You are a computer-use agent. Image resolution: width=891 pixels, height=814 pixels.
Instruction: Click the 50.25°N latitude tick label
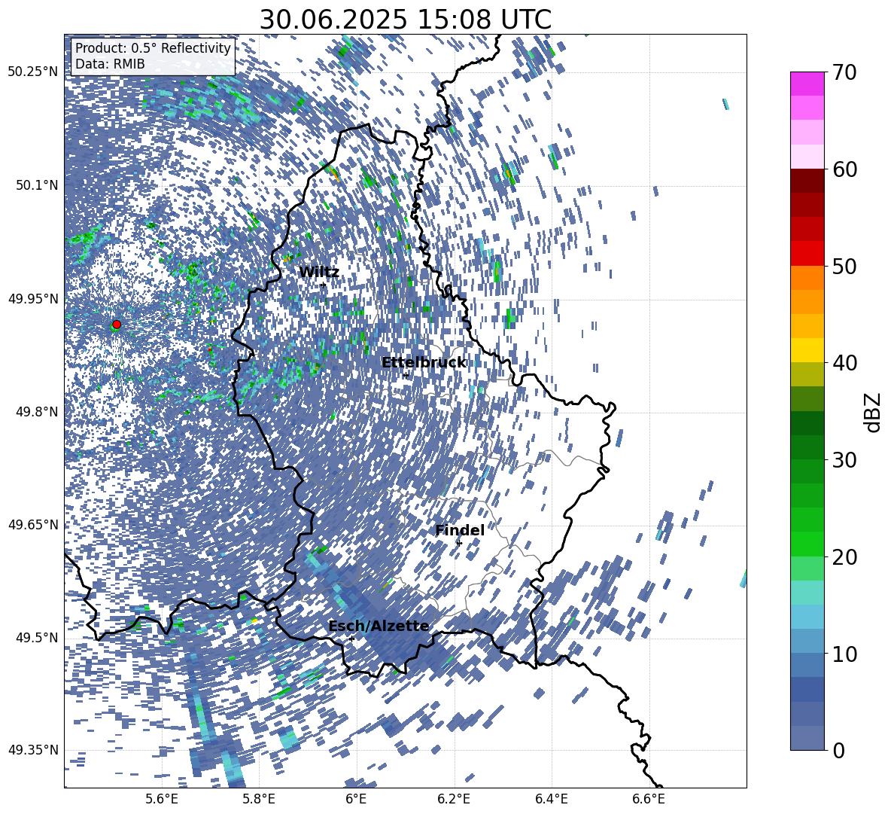(33, 72)
